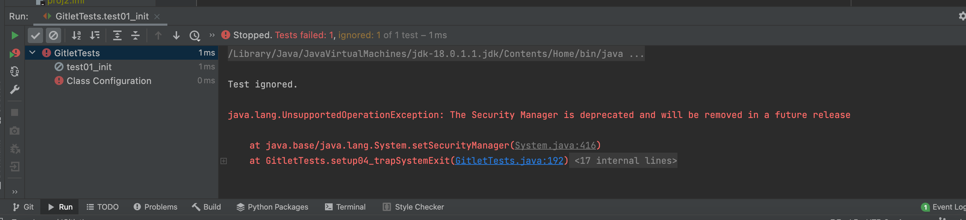Screen dimensions: 966x220
Task: Sort test results alphabetically
Action: pos(76,36)
